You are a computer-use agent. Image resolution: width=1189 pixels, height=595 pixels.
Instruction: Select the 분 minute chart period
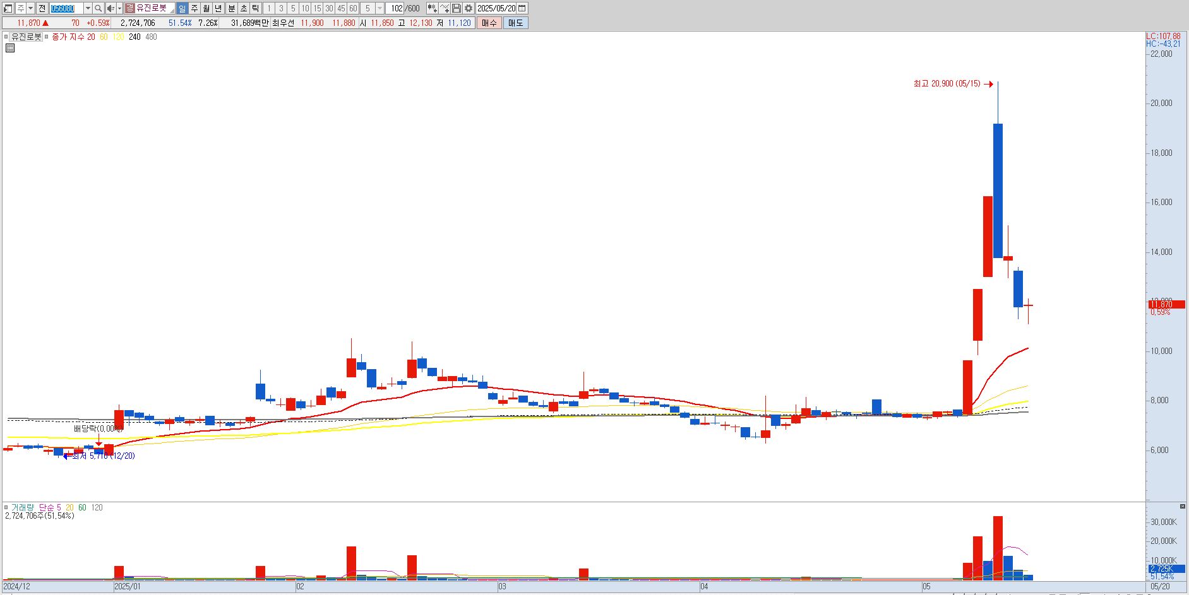(x=231, y=8)
